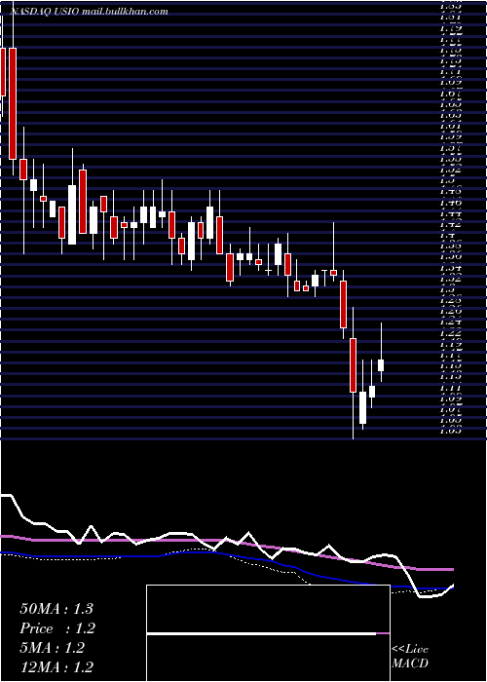
Task: Click the 5MA : 1.2 readout
Action: coord(53,648)
